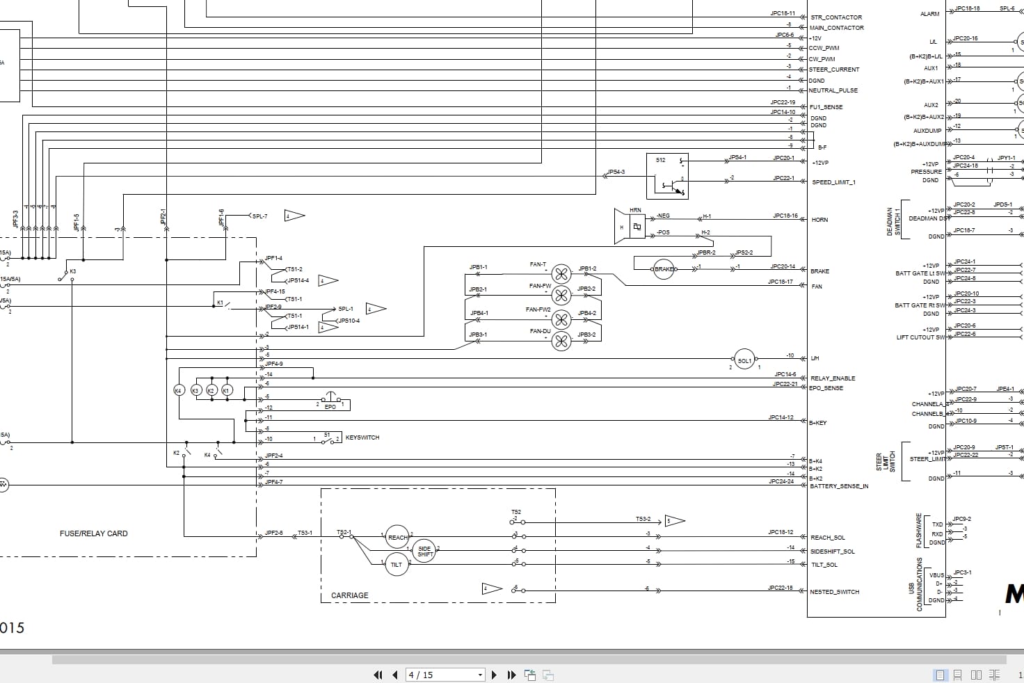Click the FAN-T fan symbol
Viewport: 1024px width, 683px height.
coord(561,274)
